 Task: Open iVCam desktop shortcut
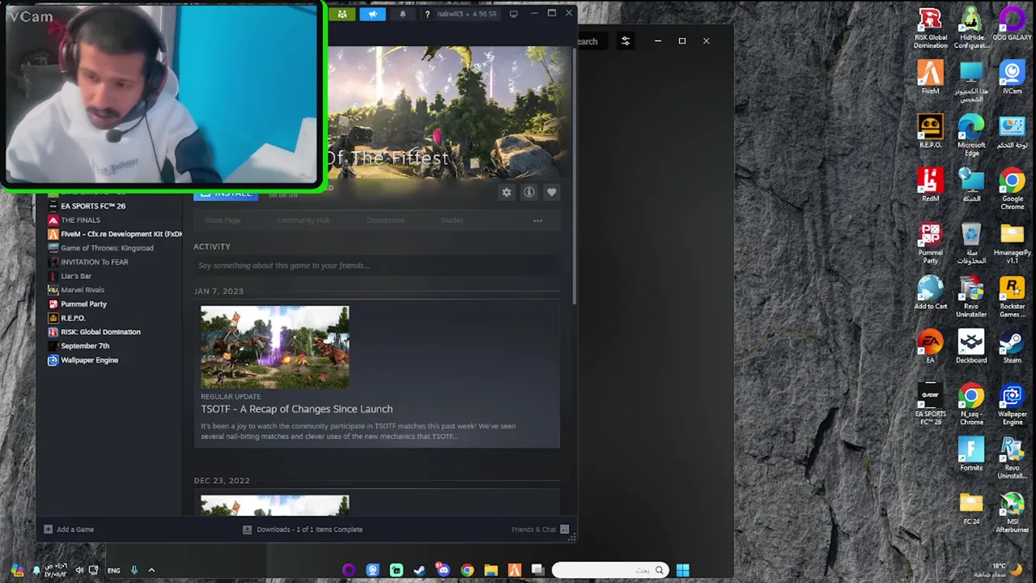click(1012, 78)
